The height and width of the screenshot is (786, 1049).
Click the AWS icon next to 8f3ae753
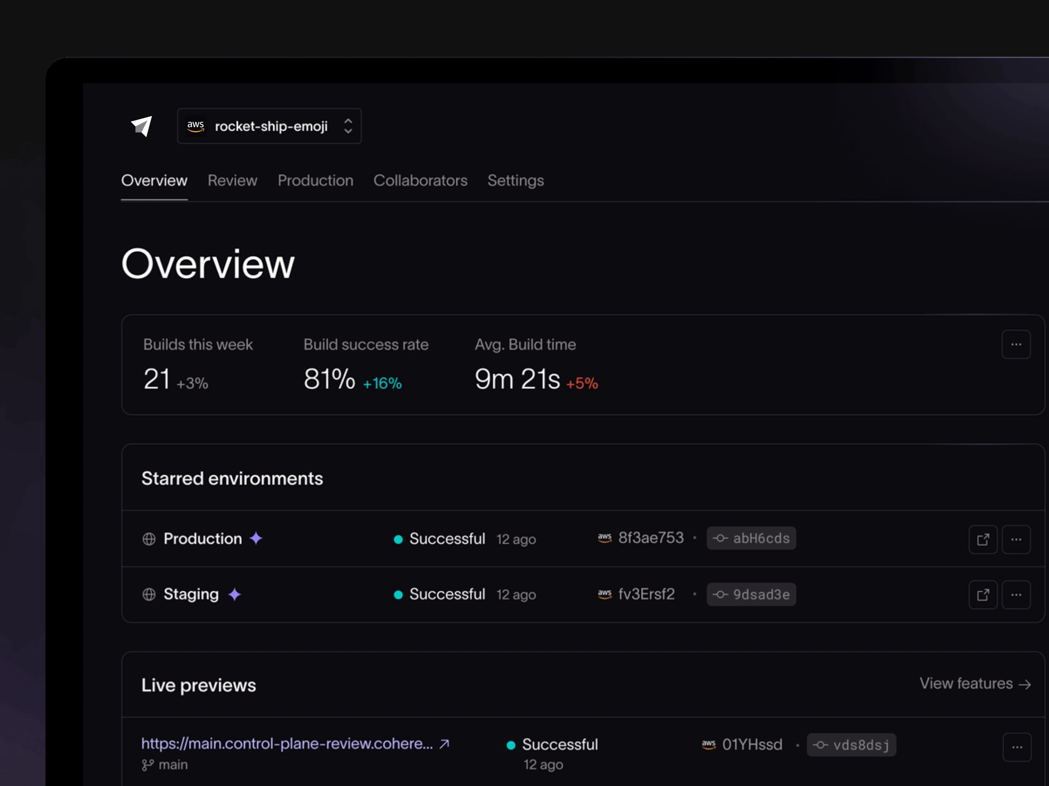[604, 538]
